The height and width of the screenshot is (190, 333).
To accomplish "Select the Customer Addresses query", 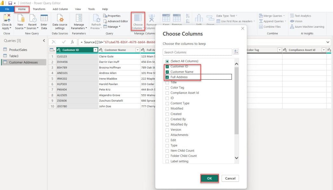I will tap(23, 62).
